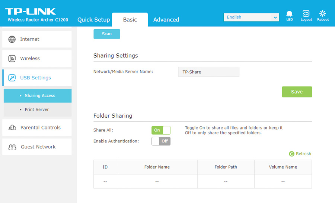This screenshot has height=203, width=335.
Task: Click the green Refresh circular icon
Action: 291,154
